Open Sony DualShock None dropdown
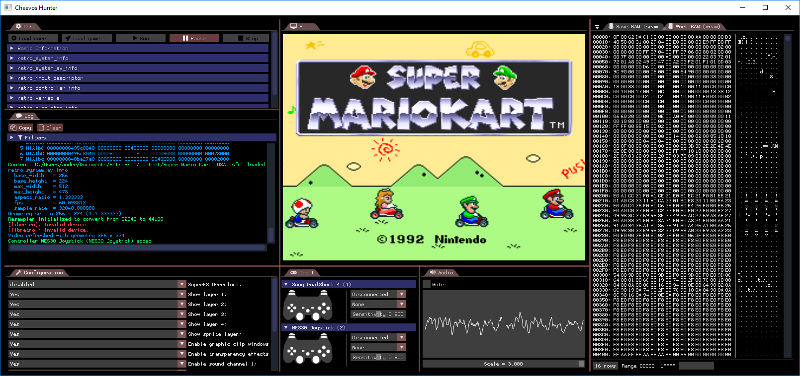This screenshot has width=800, height=376. pyautogui.click(x=378, y=304)
